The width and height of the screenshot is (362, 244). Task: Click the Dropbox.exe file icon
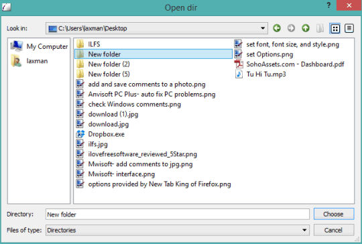tap(80, 134)
